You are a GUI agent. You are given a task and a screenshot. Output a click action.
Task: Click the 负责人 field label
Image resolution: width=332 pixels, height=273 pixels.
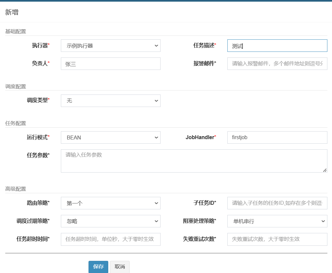[41, 63]
